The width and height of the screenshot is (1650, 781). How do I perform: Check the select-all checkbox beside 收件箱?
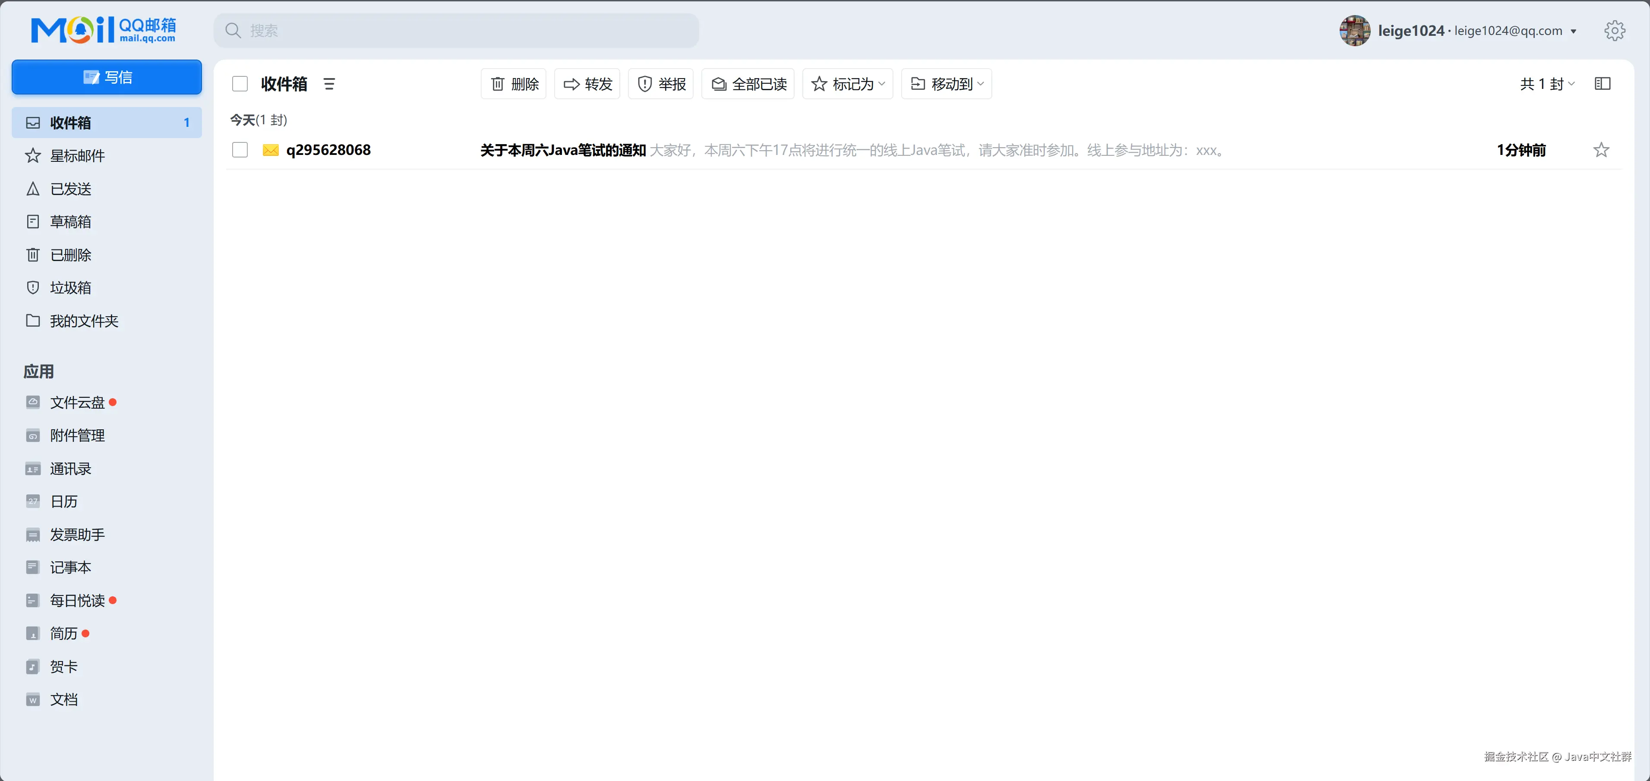(240, 84)
